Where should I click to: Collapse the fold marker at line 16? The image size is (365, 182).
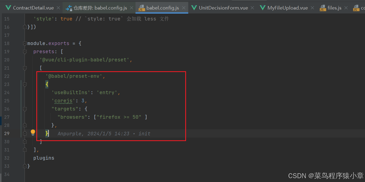pyautogui.click(x=25, y=27)
